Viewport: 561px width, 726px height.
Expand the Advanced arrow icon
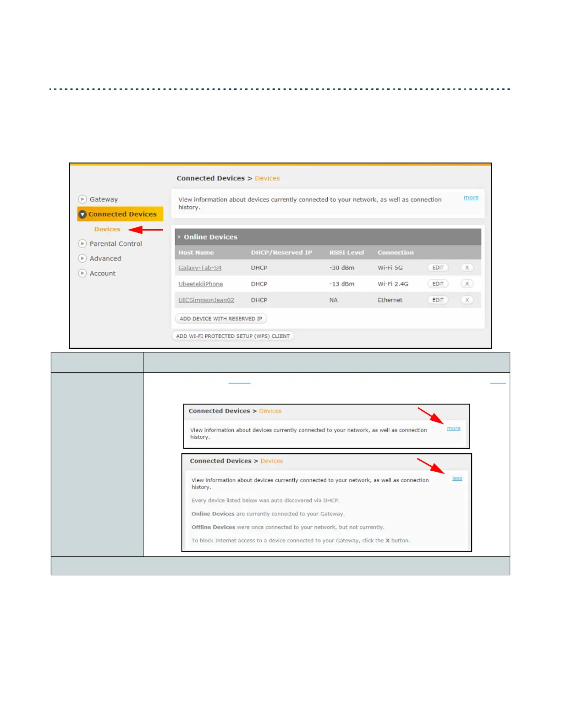(82, 258)
